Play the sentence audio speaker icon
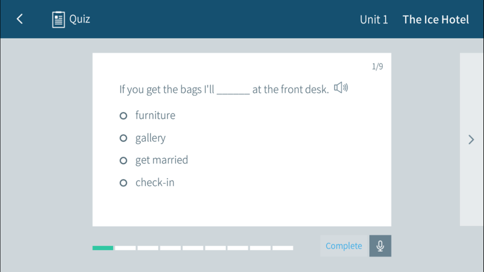The image size is (484, 272). point(341,88)
